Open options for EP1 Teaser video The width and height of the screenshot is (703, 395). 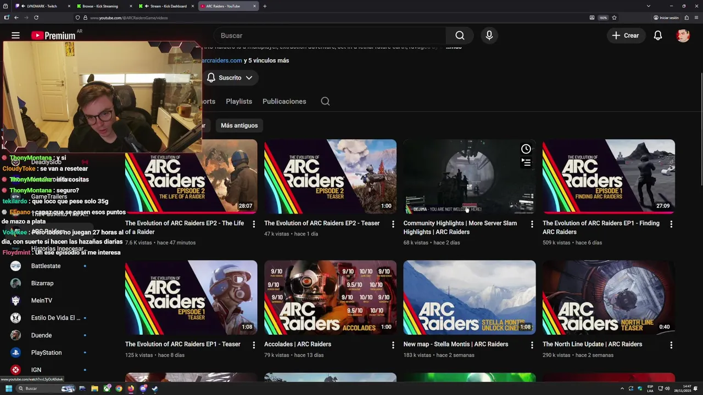(254, 345)
